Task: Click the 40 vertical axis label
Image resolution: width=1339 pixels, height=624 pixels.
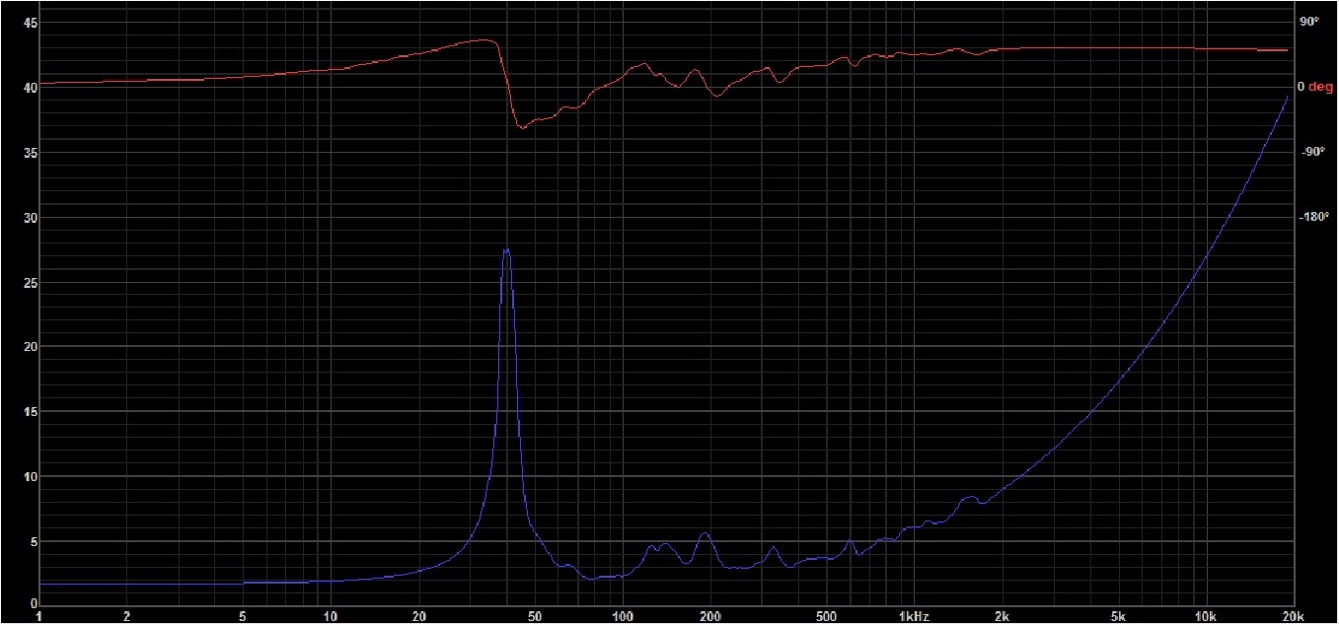Action: click(x=31, y=88)
